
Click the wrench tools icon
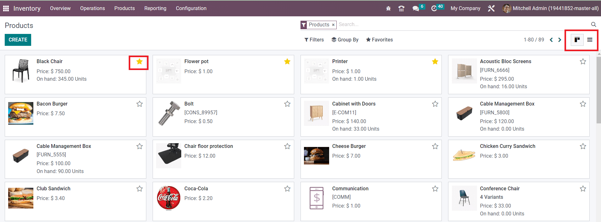pos(491,8)
